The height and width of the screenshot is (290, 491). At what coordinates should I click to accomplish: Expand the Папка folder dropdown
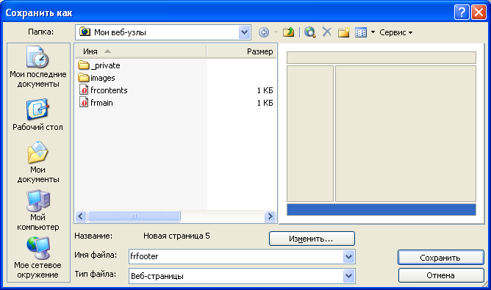pos(244,32)
